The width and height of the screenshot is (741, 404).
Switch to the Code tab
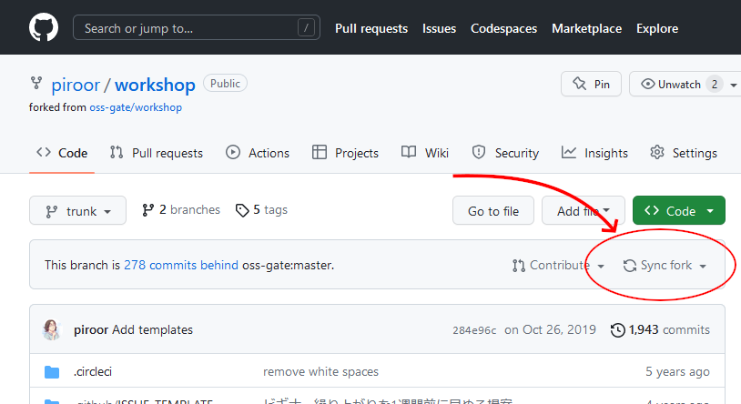(x=62, y=153)
